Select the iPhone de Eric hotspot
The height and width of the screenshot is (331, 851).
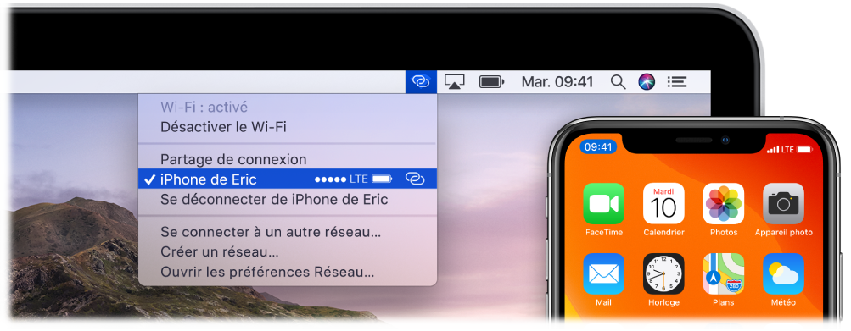pyautogui.click(x=288, y=179)
